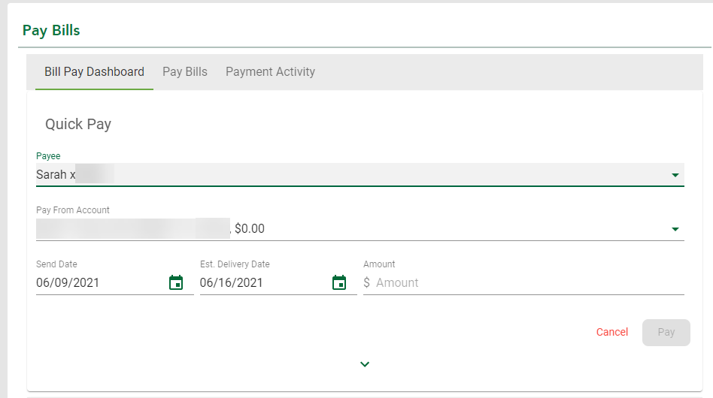Open the Pay Bills tab
The width and height of the screenshot is (713, 398).
click(185, 71)
